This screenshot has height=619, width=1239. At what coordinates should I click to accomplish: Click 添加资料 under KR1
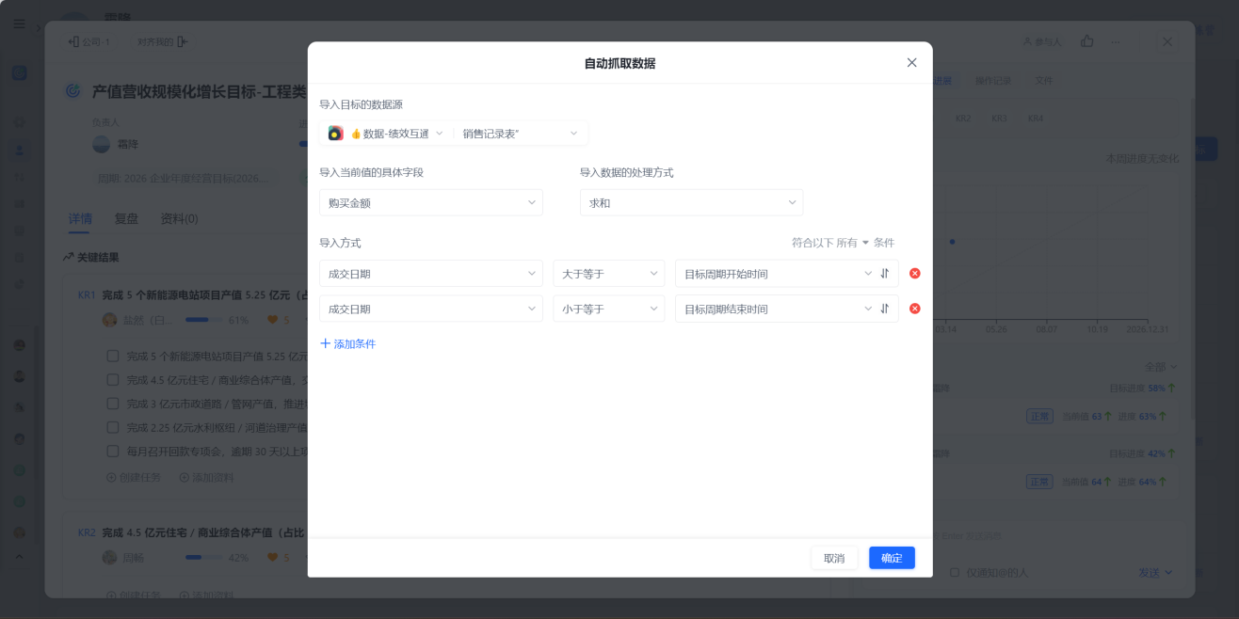(206, 477)
